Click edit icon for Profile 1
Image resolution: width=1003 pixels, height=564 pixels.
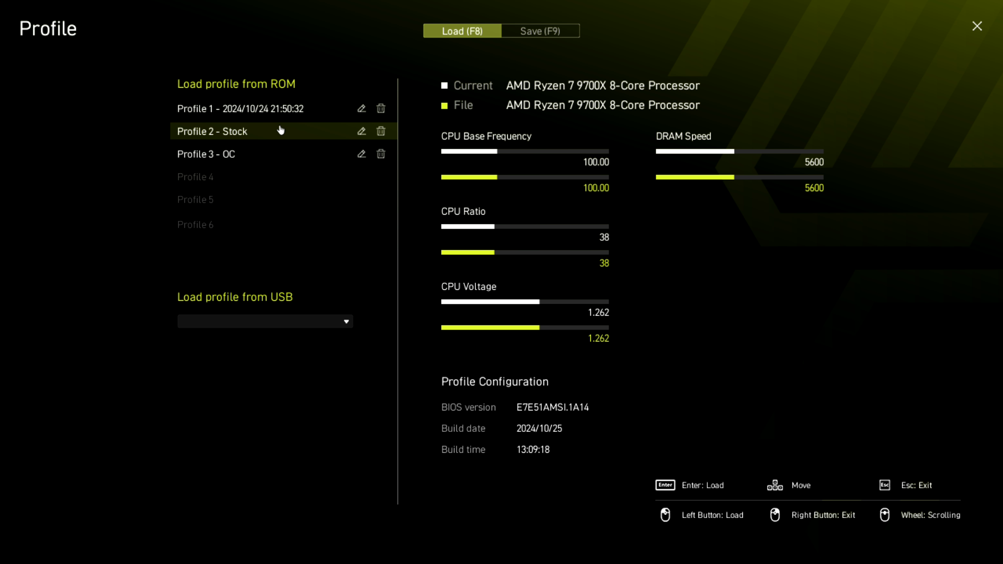[x=361, y=108]
